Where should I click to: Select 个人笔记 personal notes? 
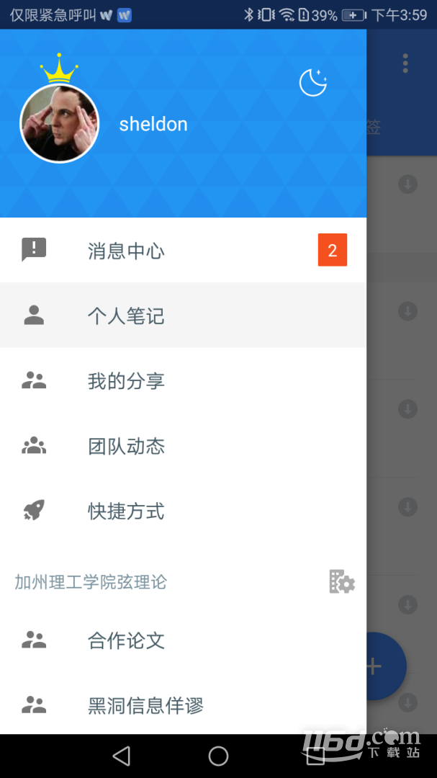pyautogui.click(x=183, y=315)
